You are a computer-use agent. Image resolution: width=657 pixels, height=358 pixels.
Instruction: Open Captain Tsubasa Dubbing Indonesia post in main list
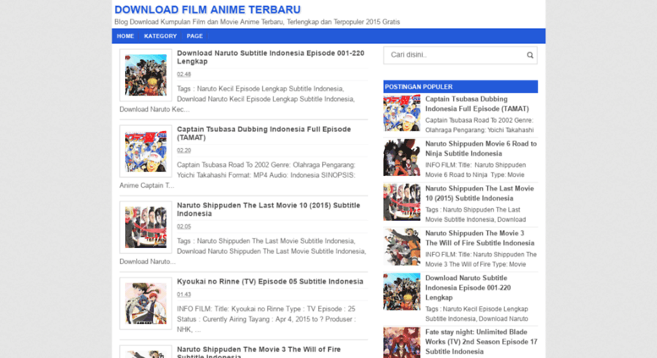[x=264, y=134]
